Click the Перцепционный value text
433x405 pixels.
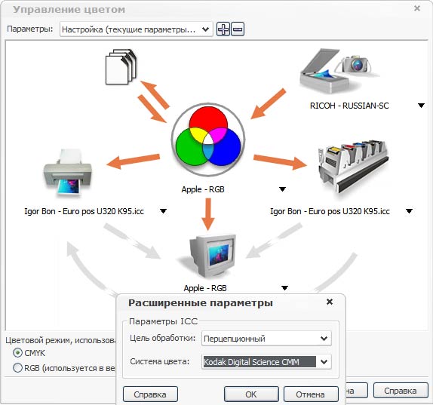coord(235,339)
